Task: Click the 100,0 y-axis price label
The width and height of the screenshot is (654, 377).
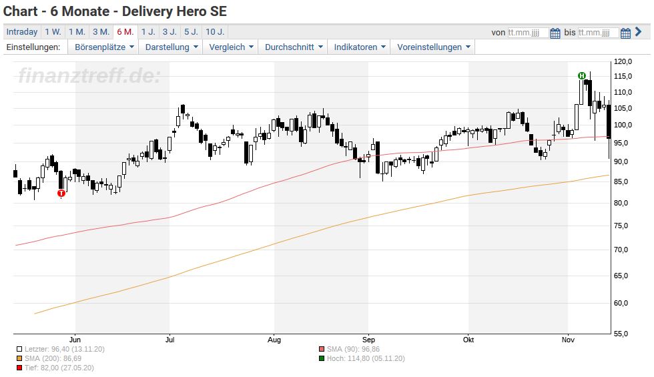Action: point(623,125)
